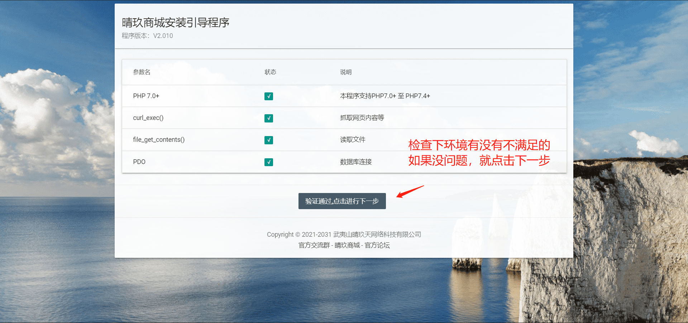Screen dimensions: 688x323
Task: Select the PDO parameter name
Action: coord(139,162)
